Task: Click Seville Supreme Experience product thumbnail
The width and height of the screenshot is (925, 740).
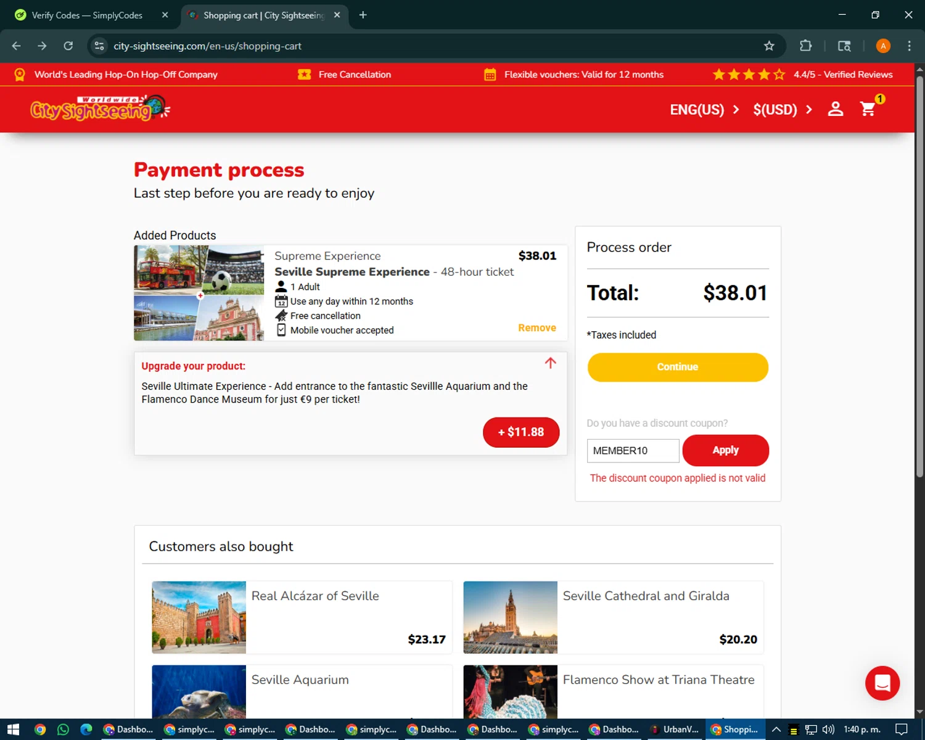Action: (199, 293)
